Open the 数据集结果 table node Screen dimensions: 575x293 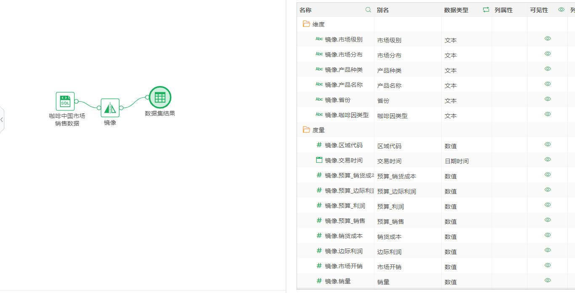pos(160,97)
